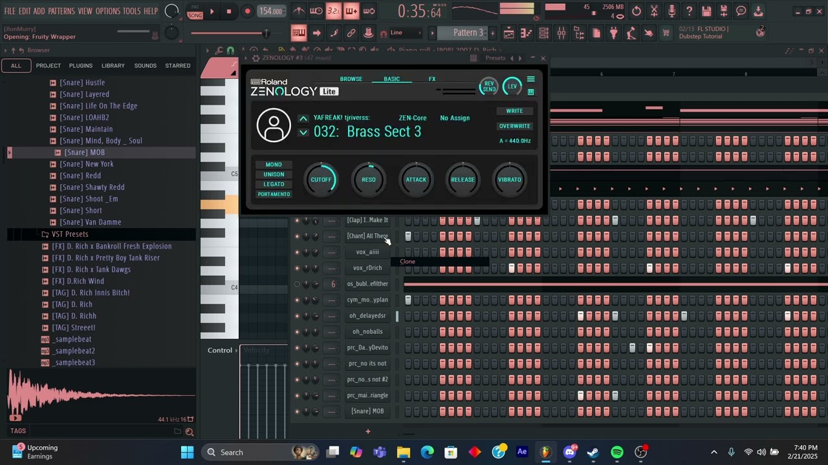
Task: Toggle MONO mode in Zenology
Action: (274, 165)
